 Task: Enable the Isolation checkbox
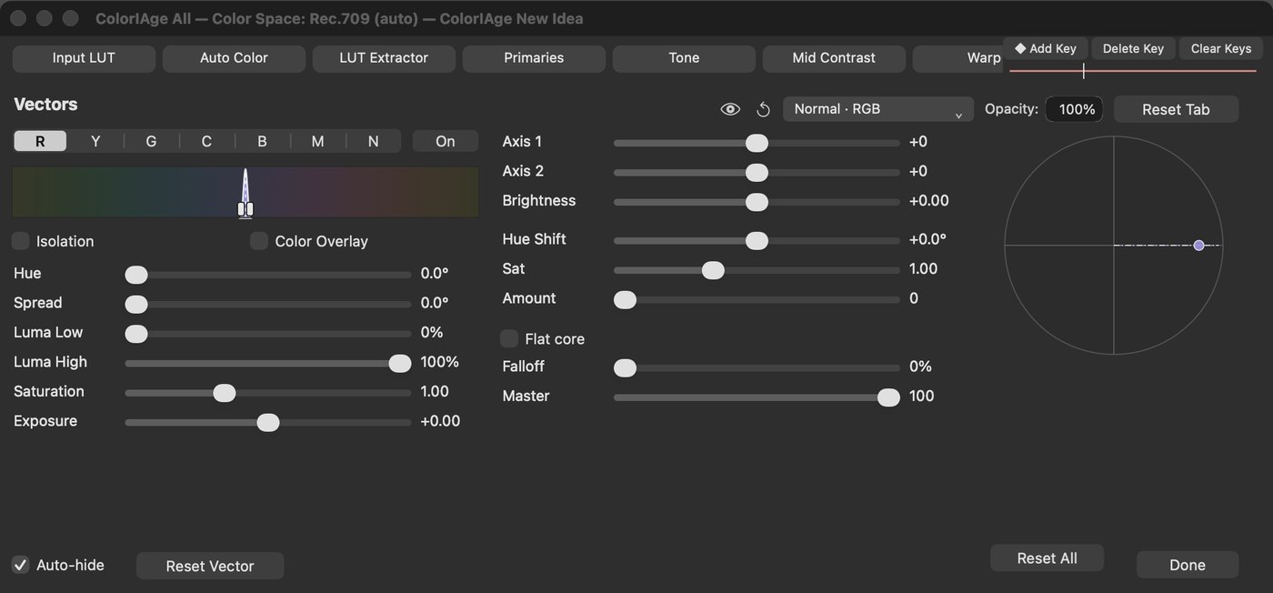pyautogui.click(x=21, y=241)
